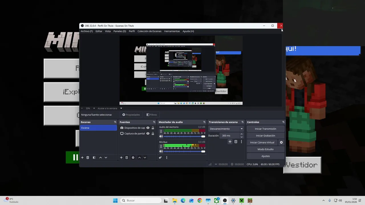Open advanced audio properties gears icon
Viewport: 365px width, 205px height.
[x=160, y=157]
